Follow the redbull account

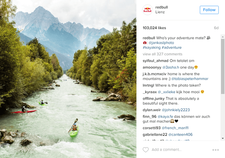[x=209, y=10]
